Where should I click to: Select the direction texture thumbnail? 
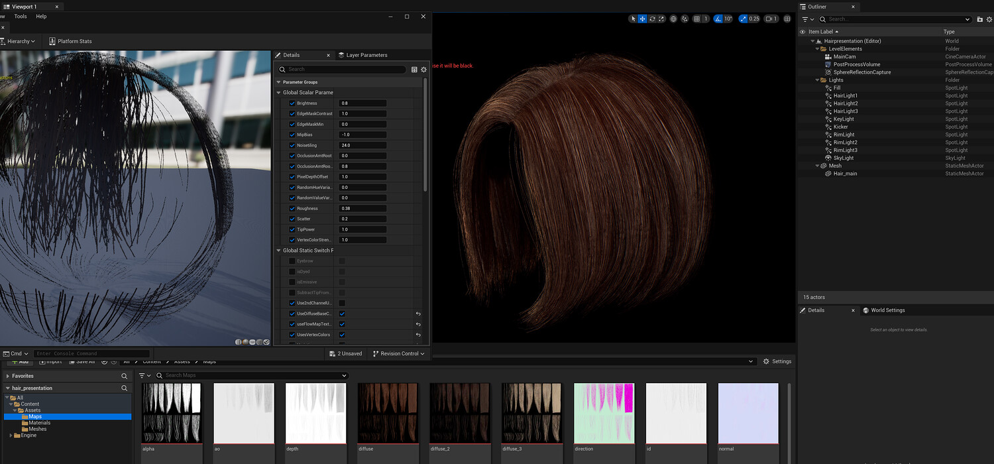[604, 413]
